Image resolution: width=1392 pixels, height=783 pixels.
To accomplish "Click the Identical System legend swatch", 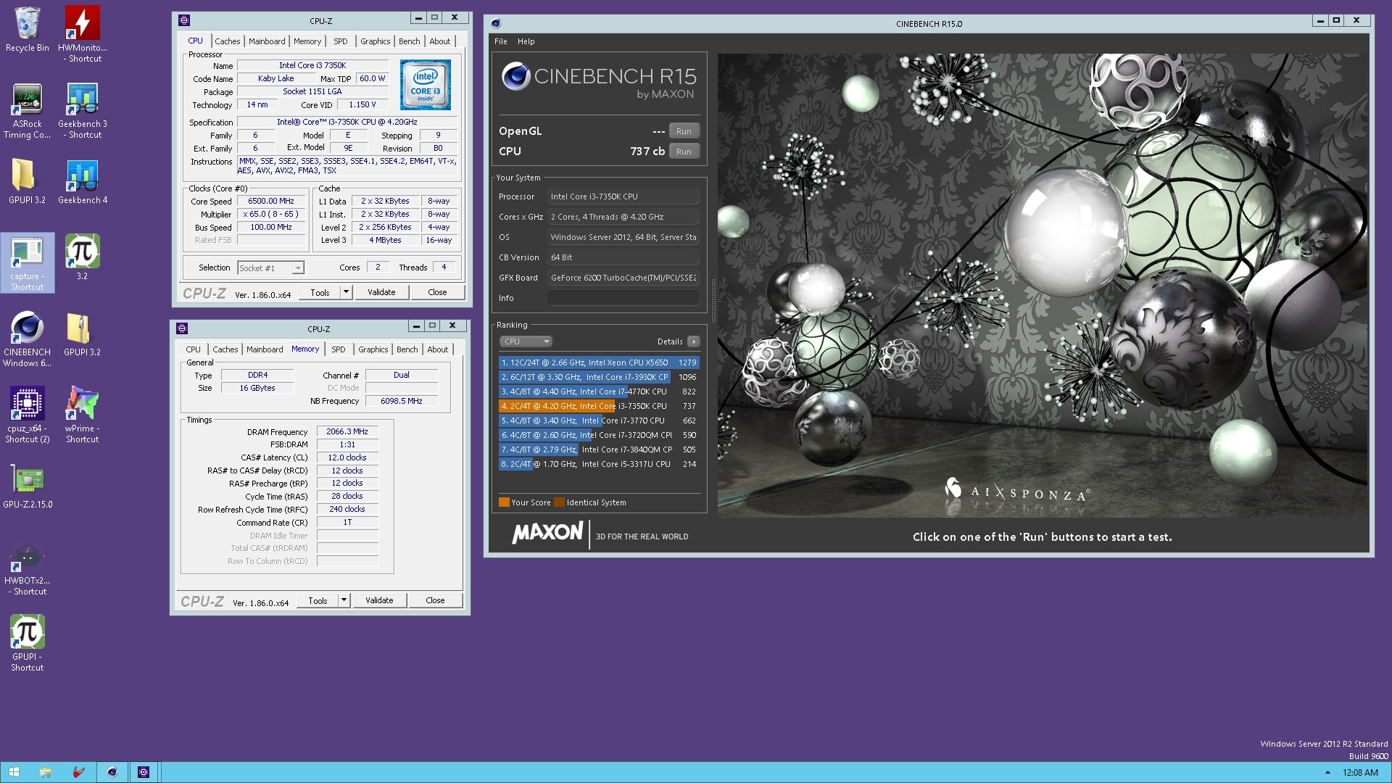I will tap(559, 502).
